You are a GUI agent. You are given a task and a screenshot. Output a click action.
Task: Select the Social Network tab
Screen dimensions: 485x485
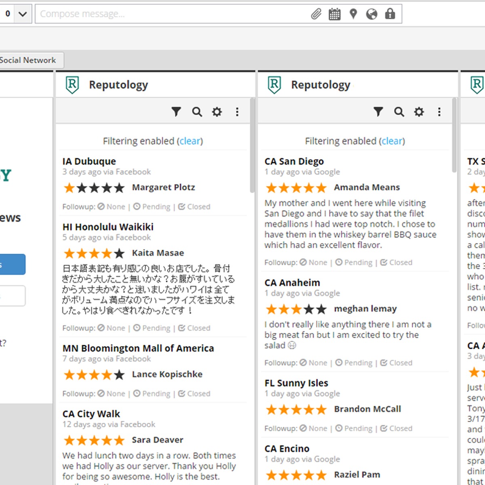pyautogui.click(x=28, y=60)
